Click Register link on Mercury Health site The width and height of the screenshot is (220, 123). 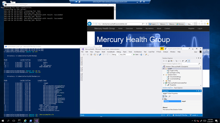tap(191, 28)
